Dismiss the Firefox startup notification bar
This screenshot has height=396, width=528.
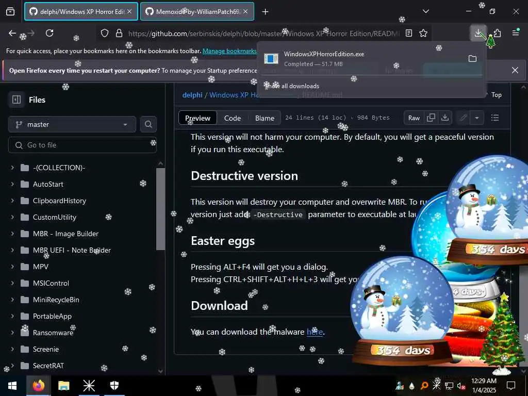515,70
